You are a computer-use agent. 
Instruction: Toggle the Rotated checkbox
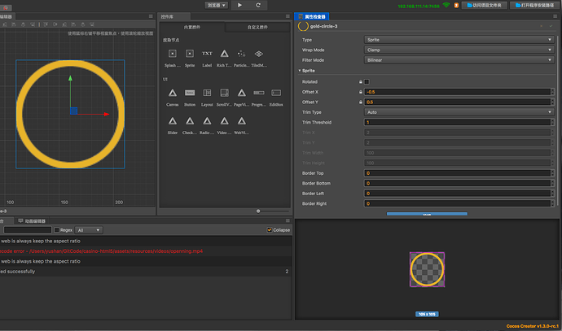367,81
